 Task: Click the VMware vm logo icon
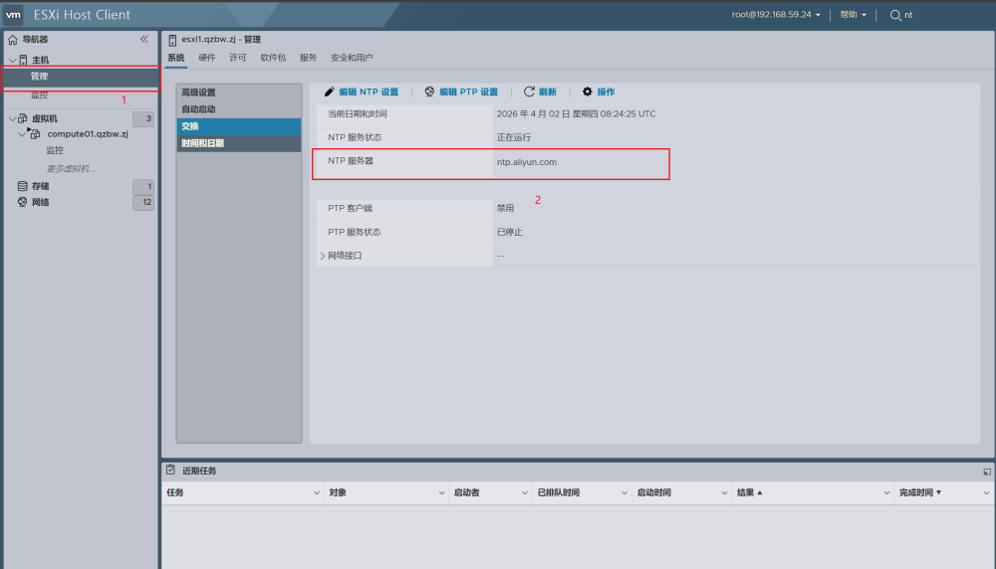(14, 15)
